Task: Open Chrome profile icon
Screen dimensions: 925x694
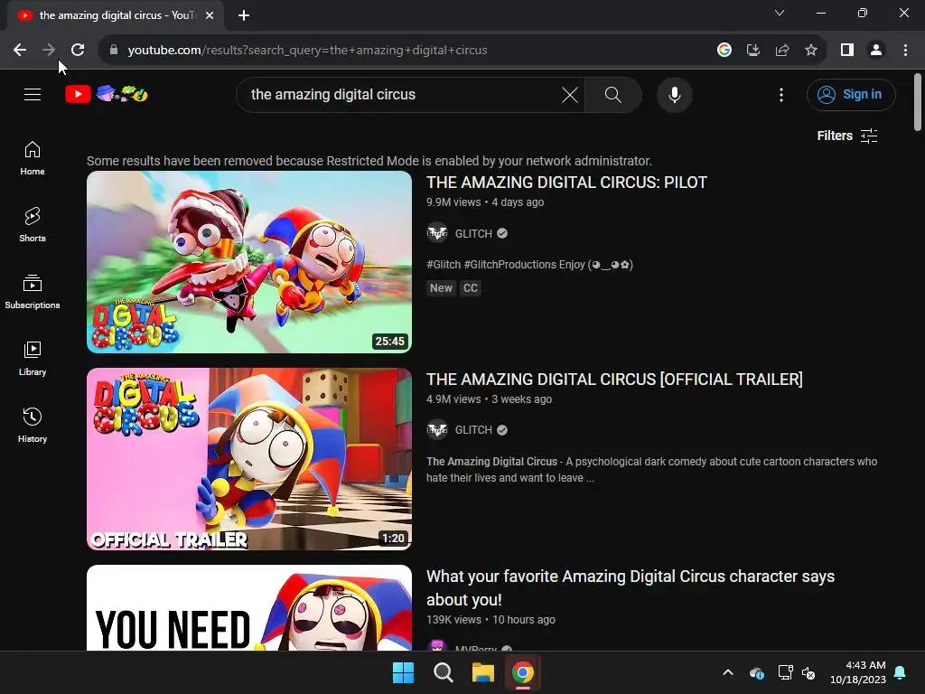Action: pyautogui.click(x=876, y=51)
